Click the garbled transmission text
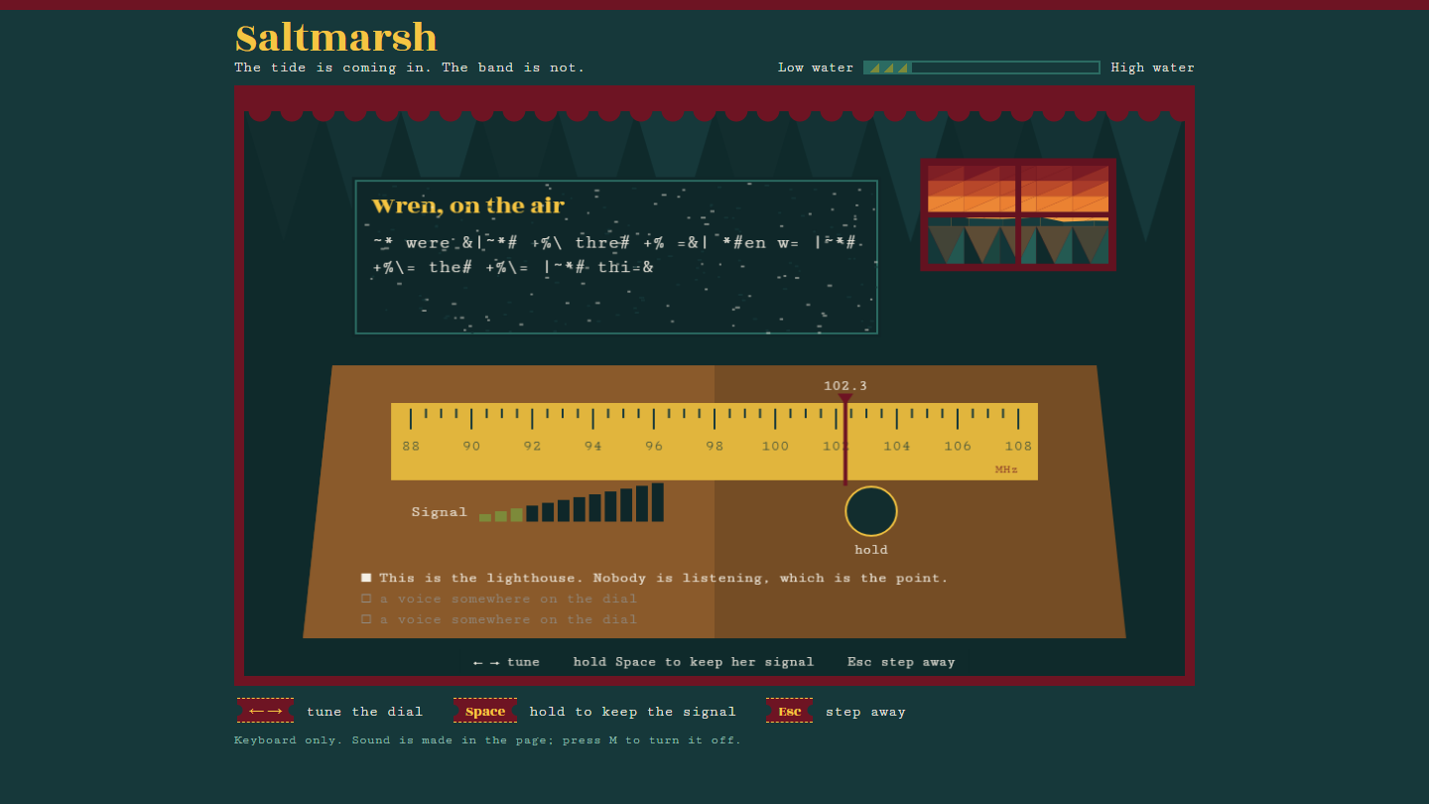This screenshot has width=1429, height=804. (x=615, y=255)
